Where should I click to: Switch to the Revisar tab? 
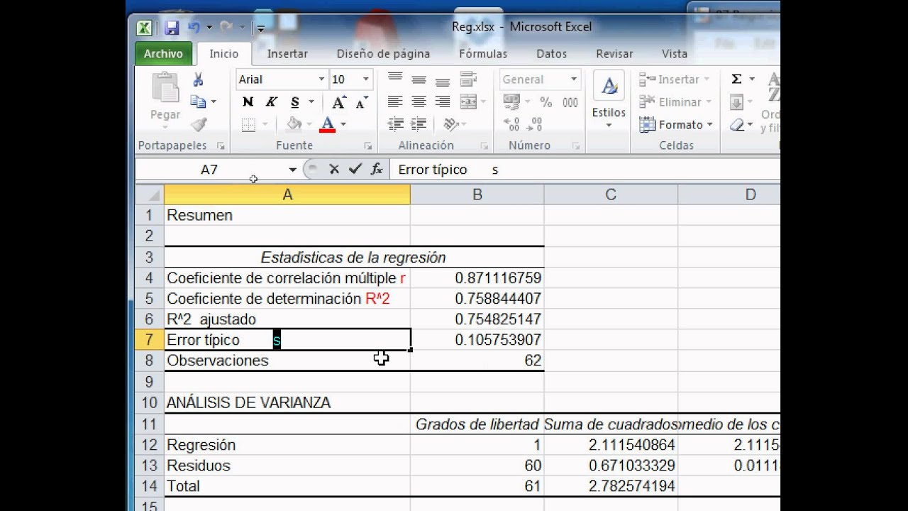click(x=614, y=54)
